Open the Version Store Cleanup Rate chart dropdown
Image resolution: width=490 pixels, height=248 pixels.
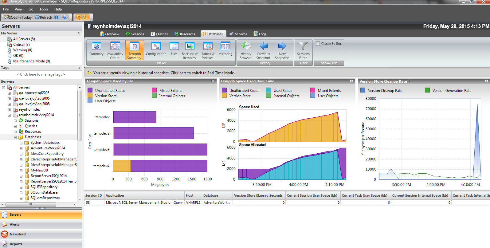(410, 81)
